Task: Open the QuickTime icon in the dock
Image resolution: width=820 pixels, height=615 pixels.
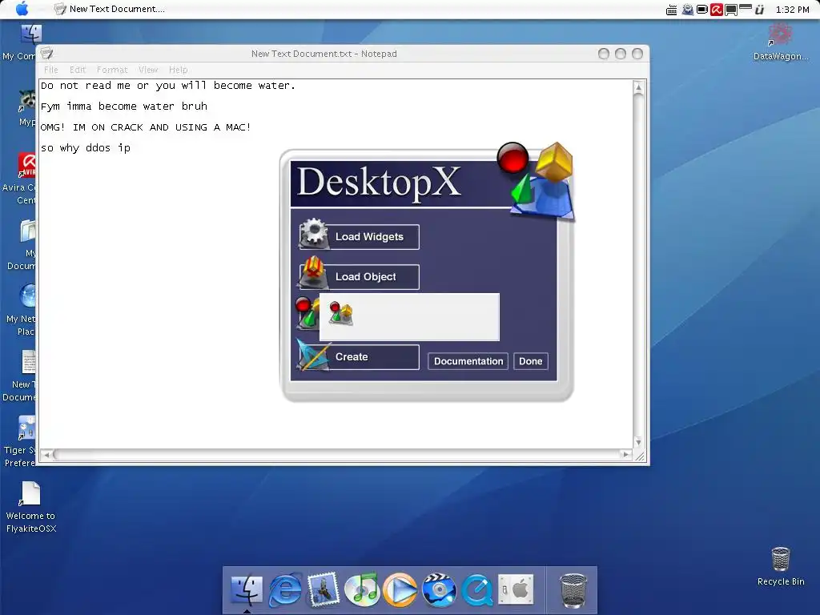Action: click(476, 590)
